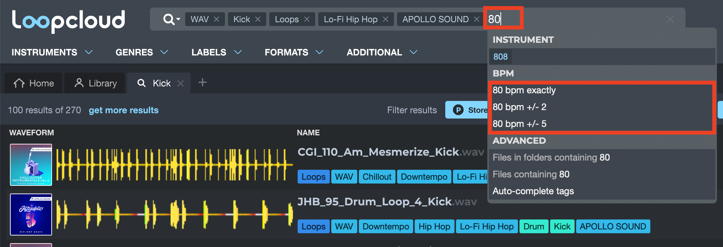Click the Chillout tag
The image size is (723, 247).
click(x=377, y=177)
